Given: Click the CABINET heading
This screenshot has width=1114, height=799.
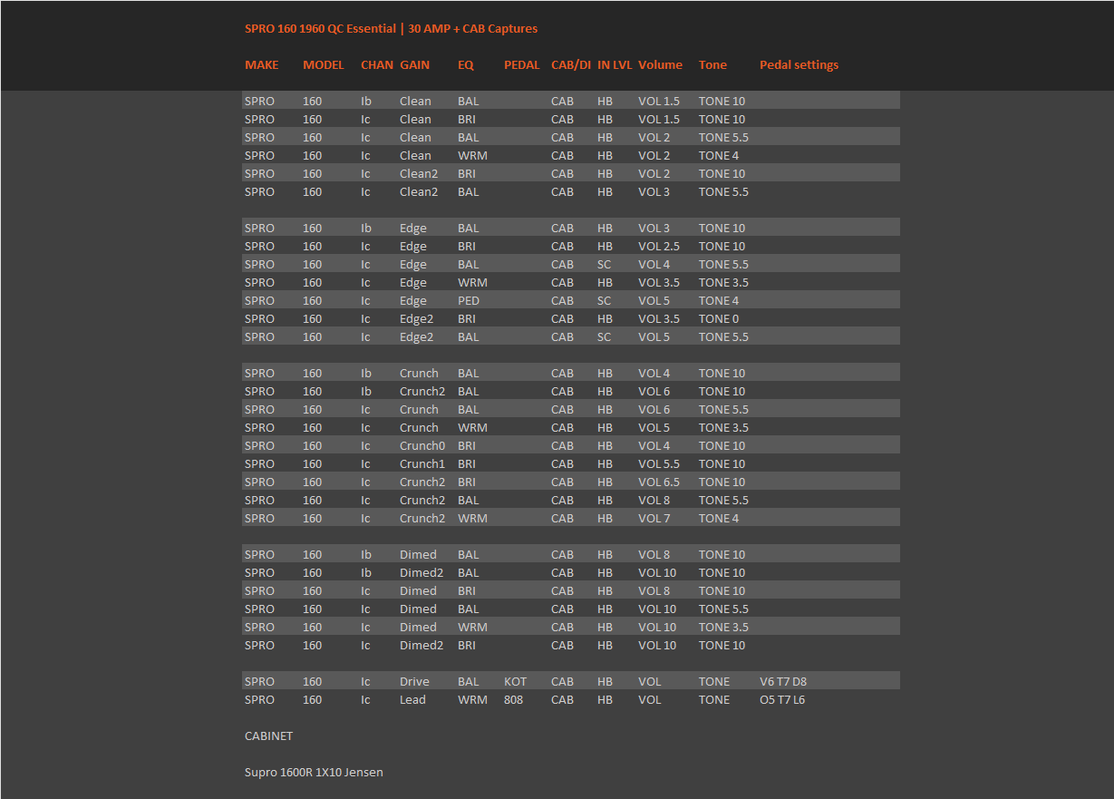Looking at the screenshot, I should point(268,736).
